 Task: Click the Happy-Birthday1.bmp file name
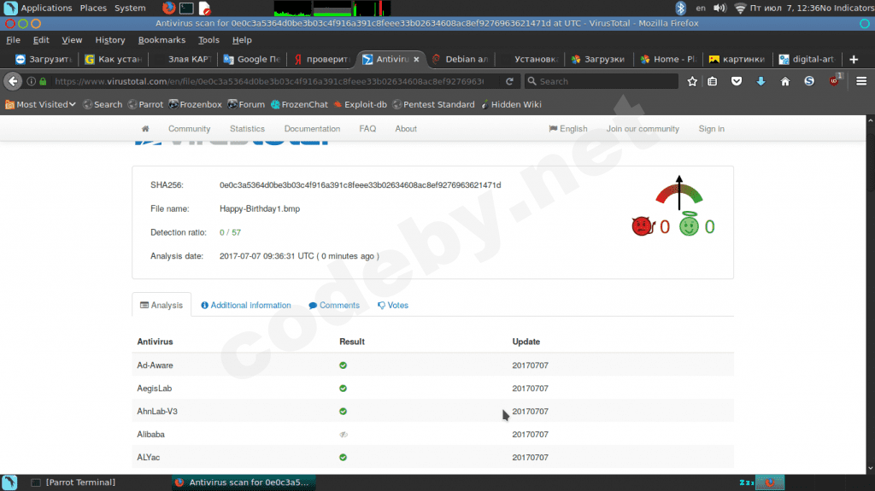[260, 208]
